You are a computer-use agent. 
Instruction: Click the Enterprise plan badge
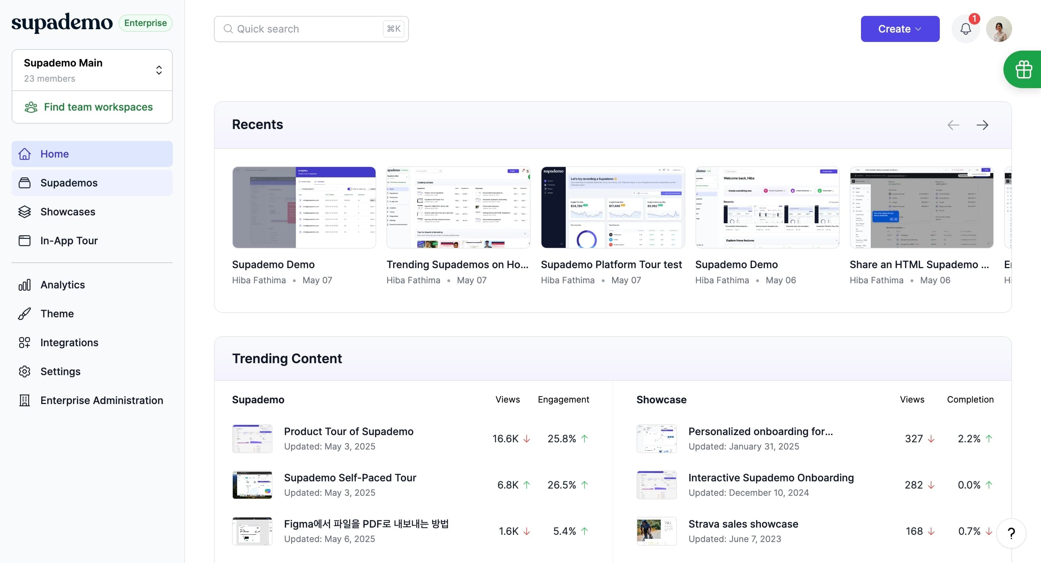[145, 23]
